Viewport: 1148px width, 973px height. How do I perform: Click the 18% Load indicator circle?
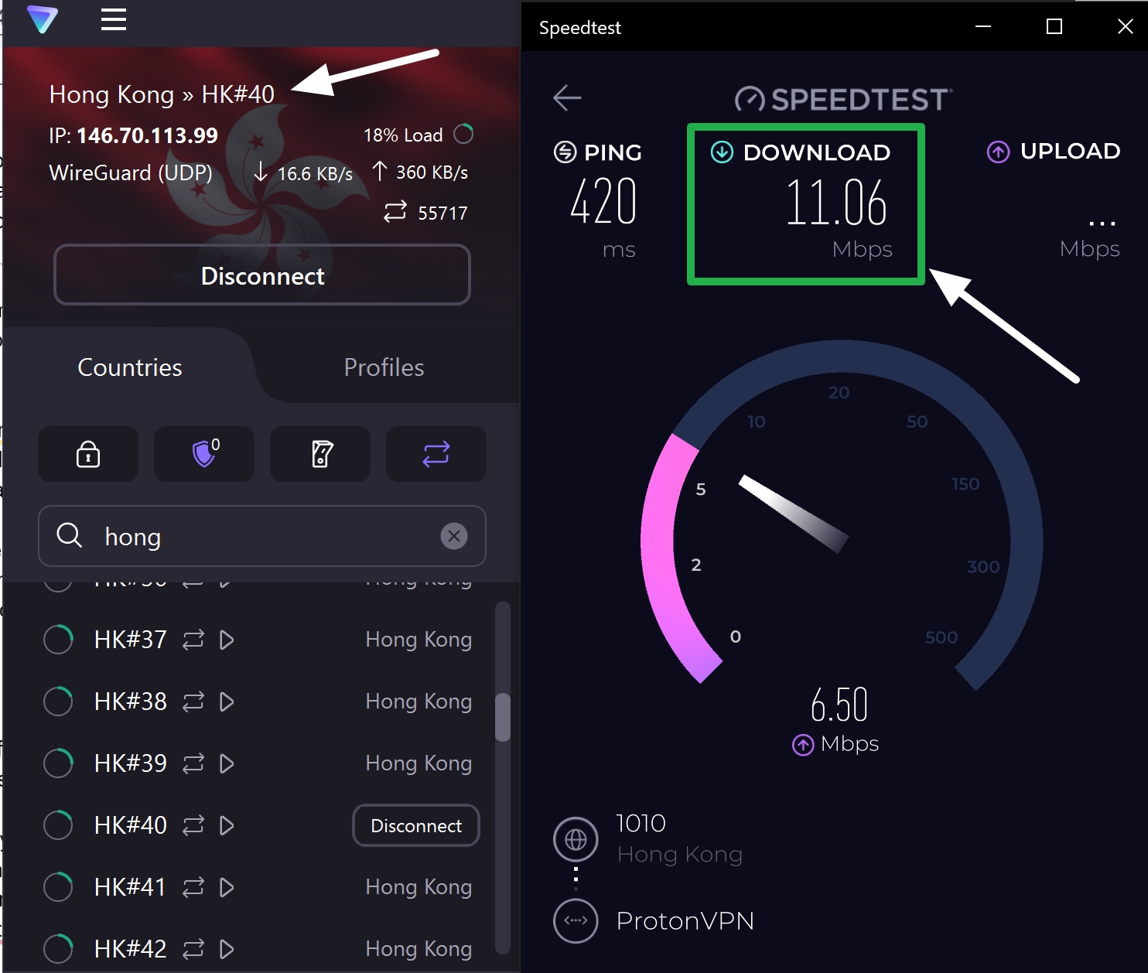pos(463,134)
